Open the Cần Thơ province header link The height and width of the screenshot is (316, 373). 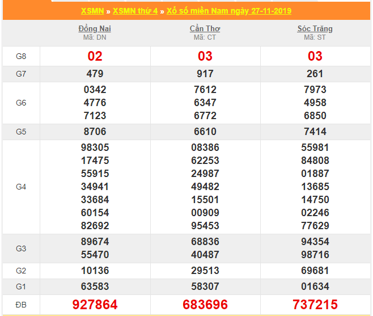pyautogui.click(x=205, y=28)
